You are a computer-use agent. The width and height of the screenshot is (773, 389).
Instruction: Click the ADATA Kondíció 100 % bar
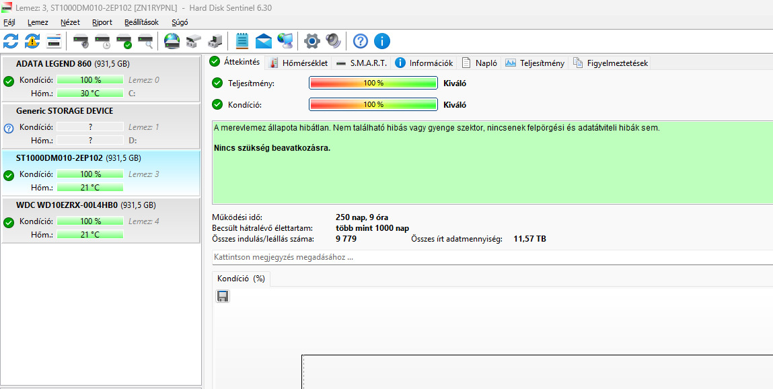[90, 80]
